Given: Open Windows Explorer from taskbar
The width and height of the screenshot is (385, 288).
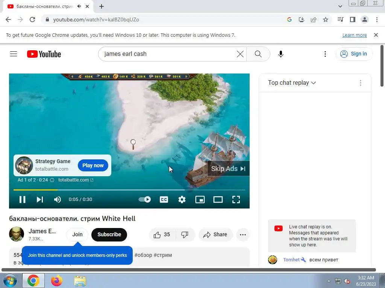Looking at the screenshot, I should coord(80,280).
